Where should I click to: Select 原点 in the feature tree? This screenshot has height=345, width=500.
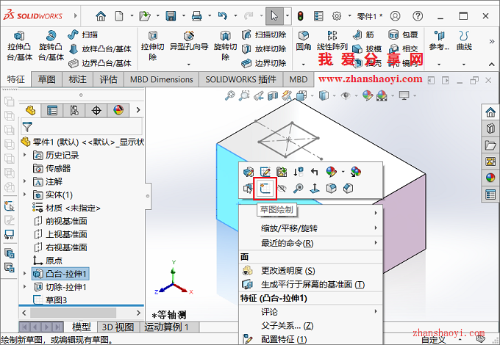pos(48,261)
